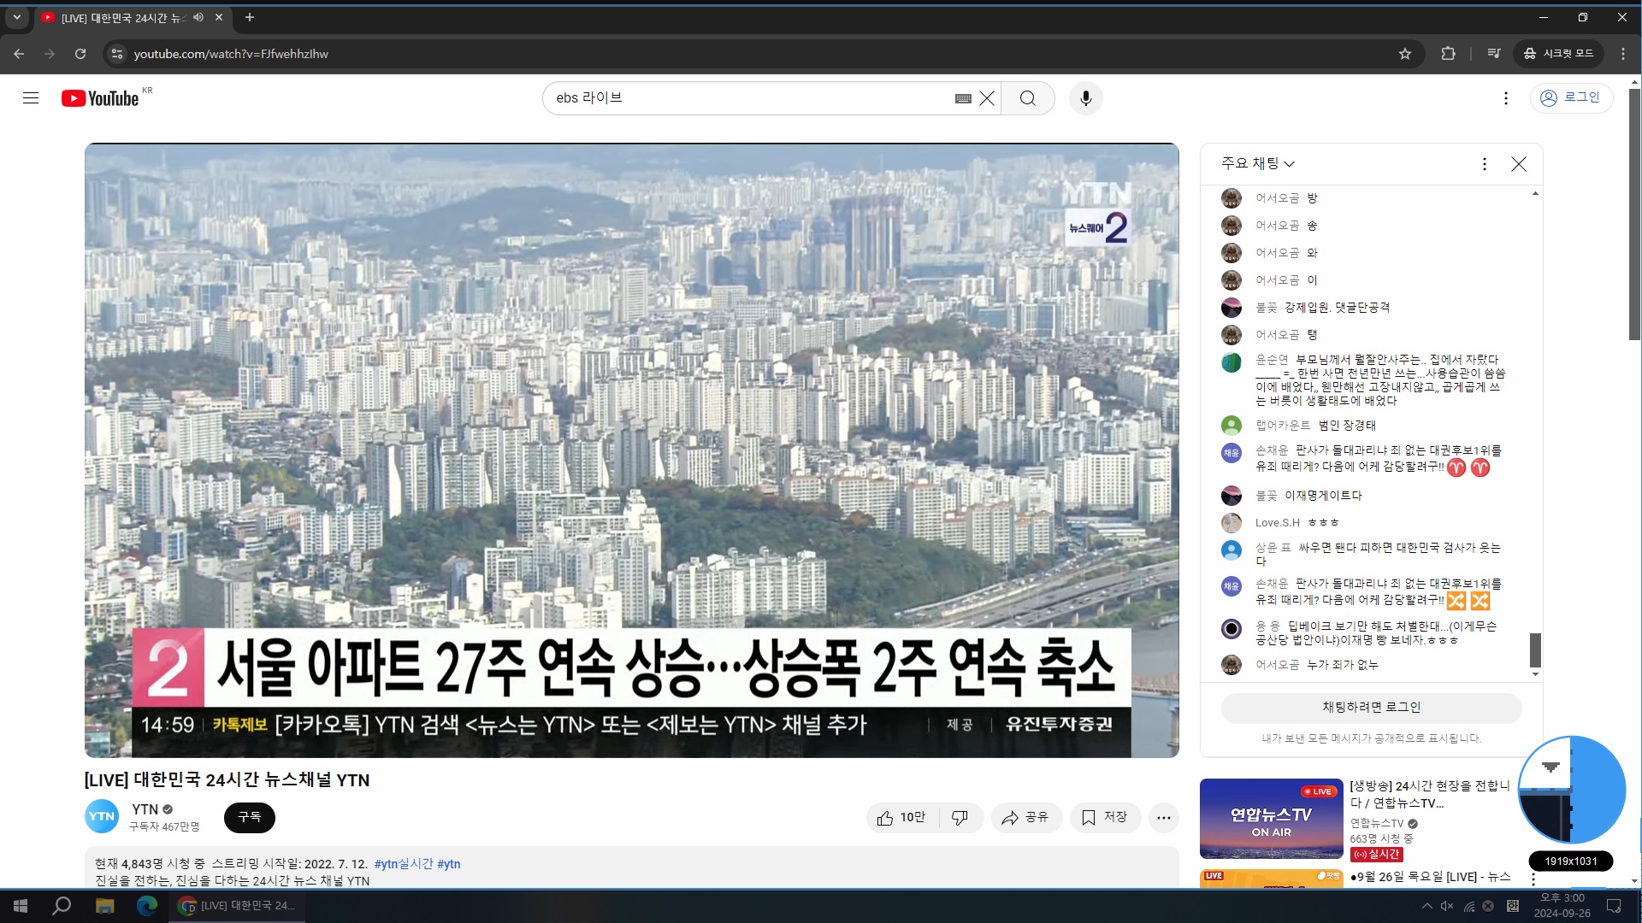Open notification center on taskbar

(x=1615, y=906)
